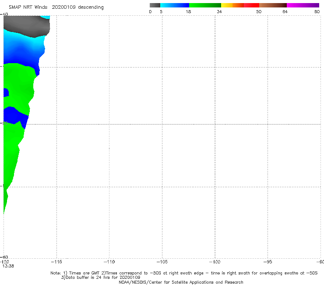Click the longitude label '-120'
The width and height of the screenshot is (324, 285).
(4, 262)
